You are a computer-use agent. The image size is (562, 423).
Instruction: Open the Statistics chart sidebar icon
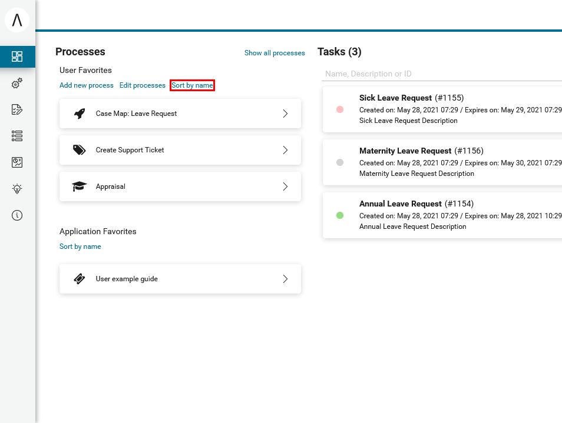point(17,162)
